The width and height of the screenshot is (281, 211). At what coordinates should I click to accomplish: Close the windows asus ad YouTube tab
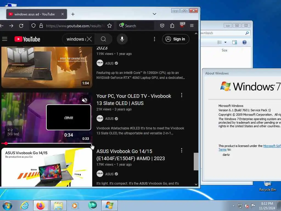tap(62, 14)
